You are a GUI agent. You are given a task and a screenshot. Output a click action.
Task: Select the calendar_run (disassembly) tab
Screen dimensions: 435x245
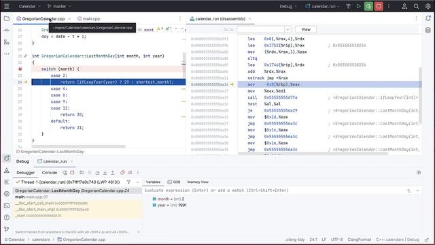pos(220,18)
